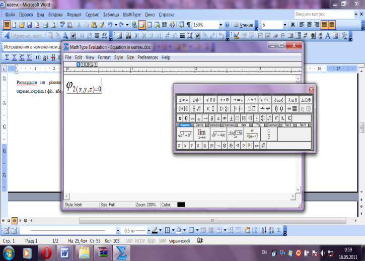
Task: Open the MathType Preferences menu
Action: [x=148, y=57]
